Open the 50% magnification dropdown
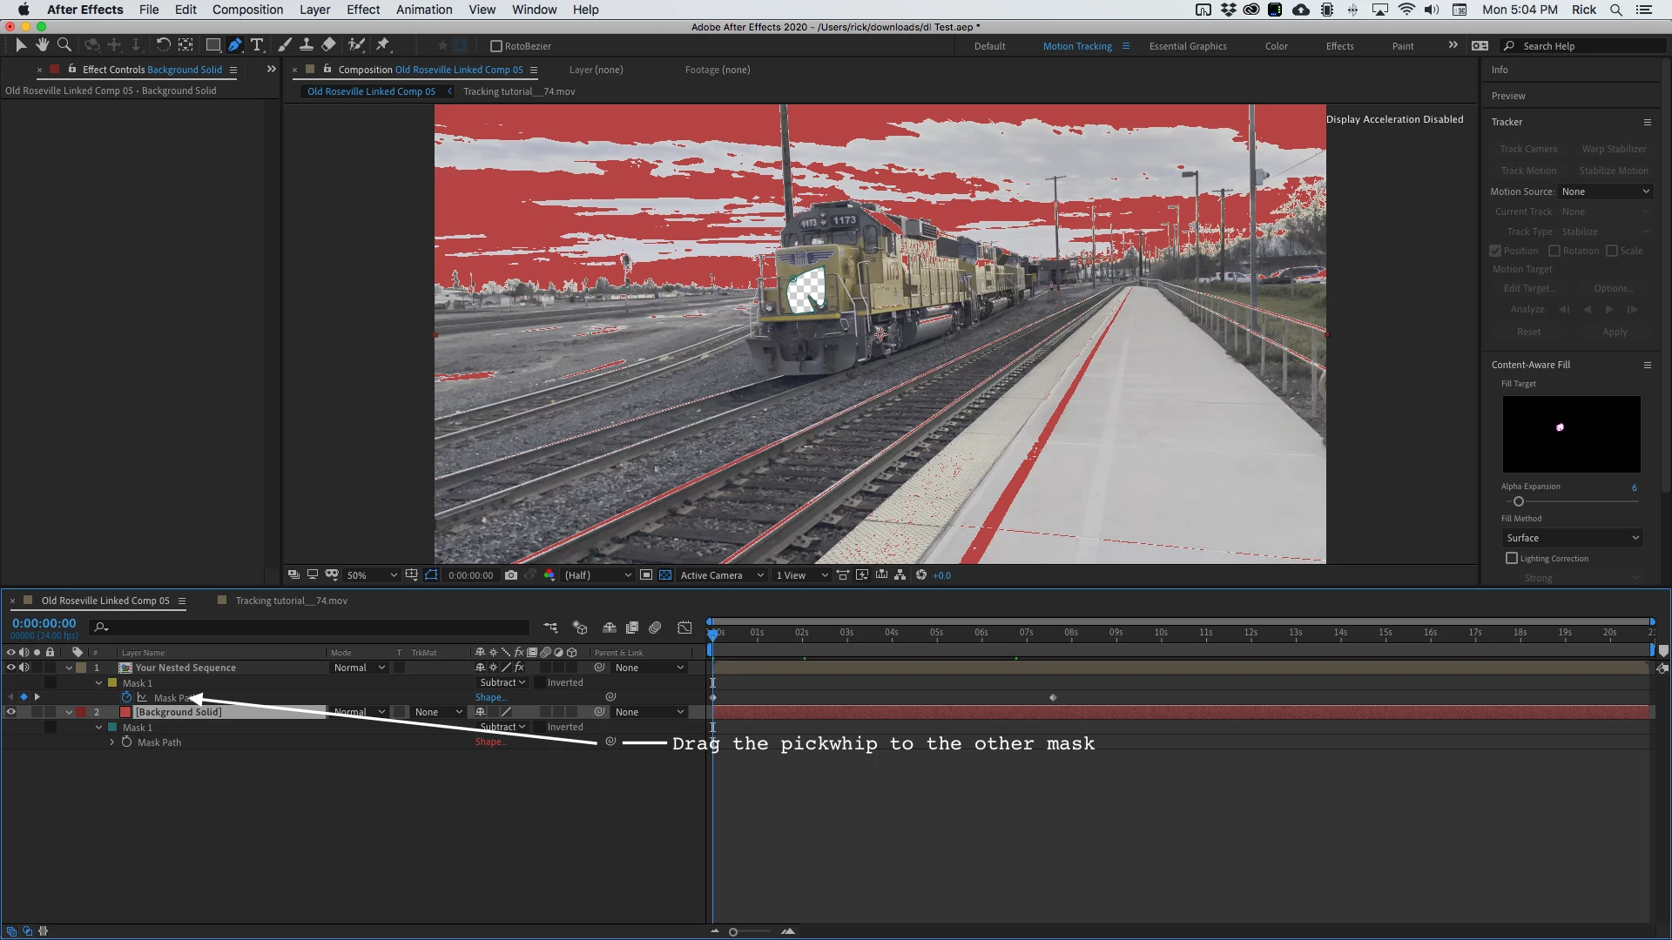 pyautogui.click(x=372, y=575)
